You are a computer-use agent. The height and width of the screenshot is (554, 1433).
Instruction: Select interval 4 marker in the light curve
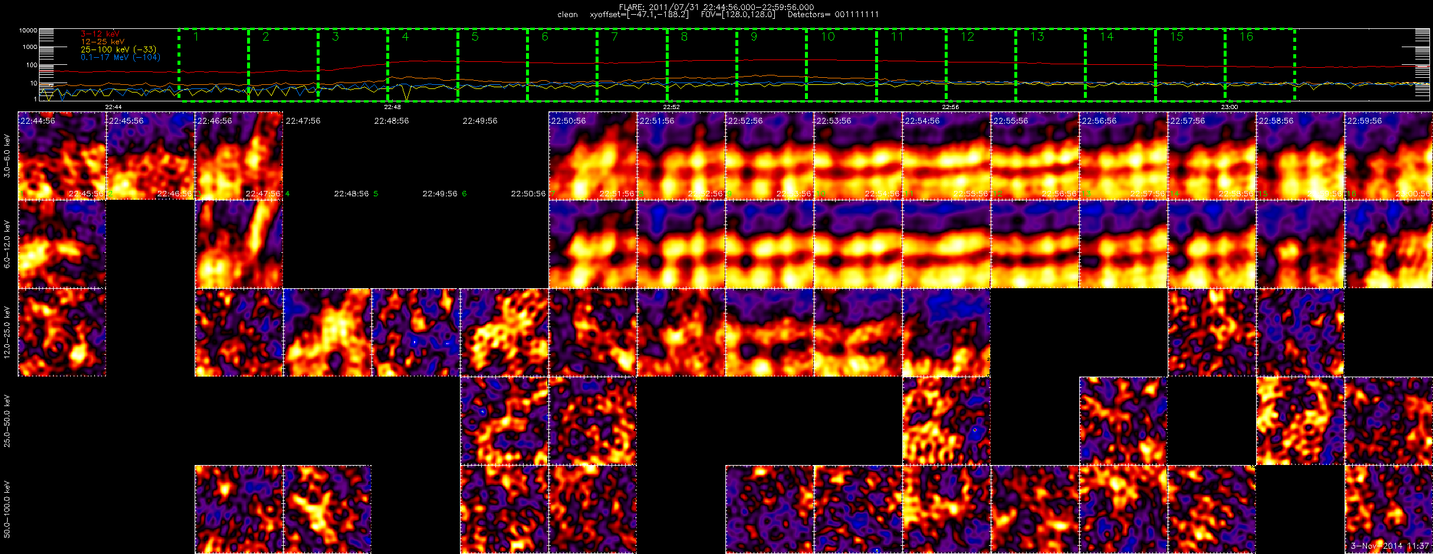point(405,37)
